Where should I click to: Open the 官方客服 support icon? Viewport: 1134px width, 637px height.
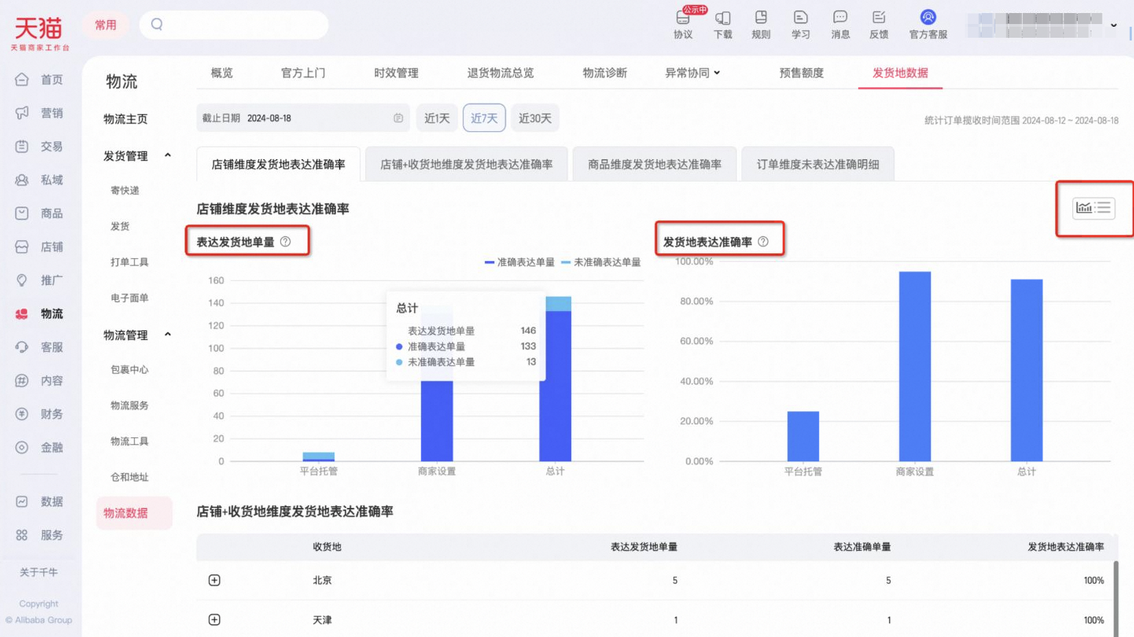(x=928, y=24)
